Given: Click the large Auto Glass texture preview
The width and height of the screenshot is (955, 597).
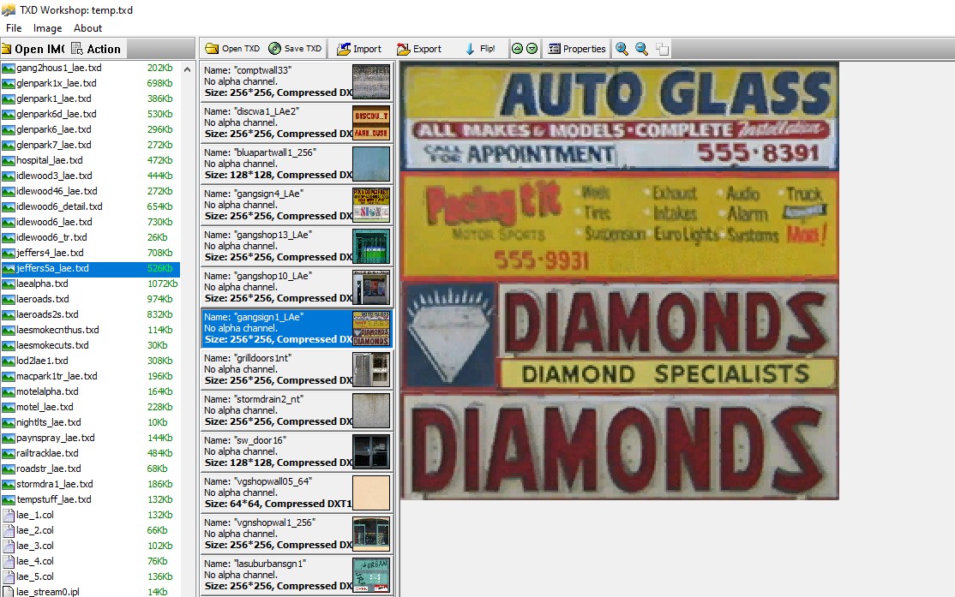Looking at the screenshot, I should [620, 281].
